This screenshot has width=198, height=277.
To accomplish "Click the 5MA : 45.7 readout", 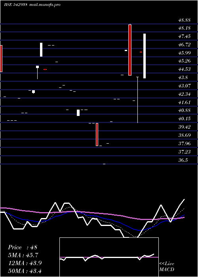I will (x=23, y=255).
